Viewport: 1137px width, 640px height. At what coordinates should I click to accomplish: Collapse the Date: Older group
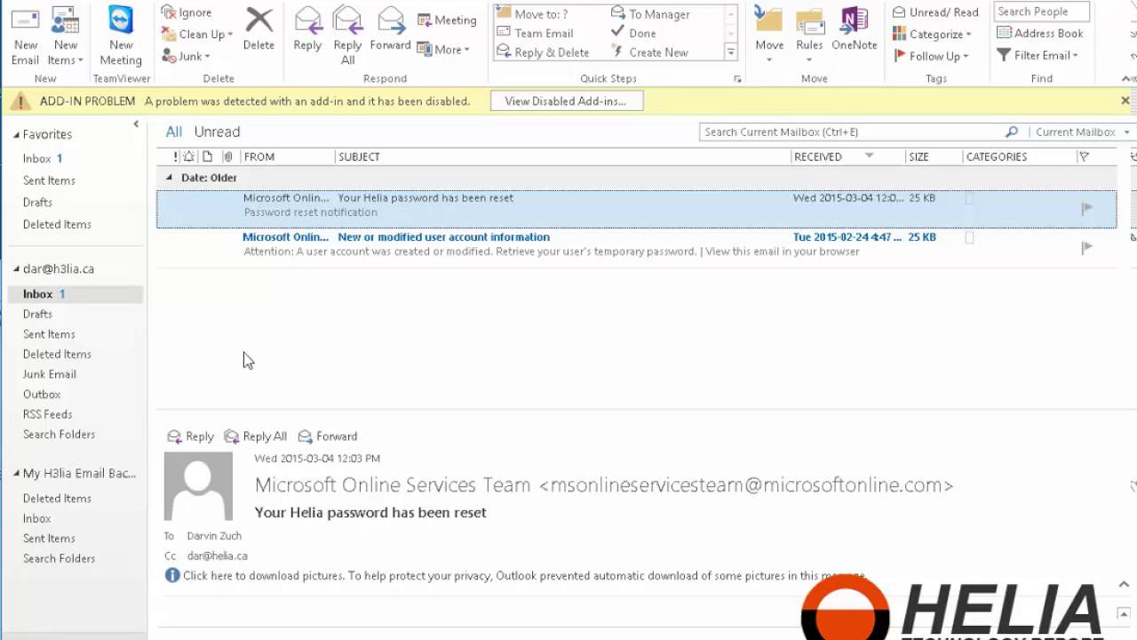coord(169,177)
